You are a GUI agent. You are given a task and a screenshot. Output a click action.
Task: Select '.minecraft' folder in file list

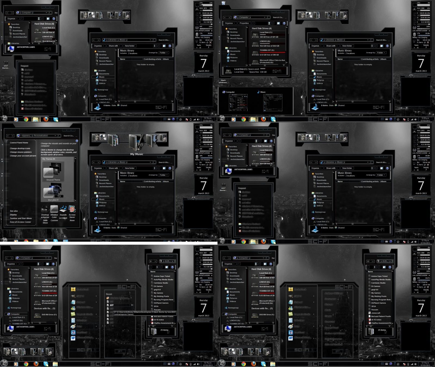pos(376,313)
